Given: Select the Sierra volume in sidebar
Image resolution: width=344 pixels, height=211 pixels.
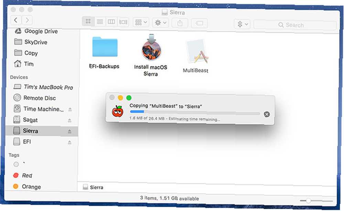Looking at the screenshot, I should (x=42, y=131).
